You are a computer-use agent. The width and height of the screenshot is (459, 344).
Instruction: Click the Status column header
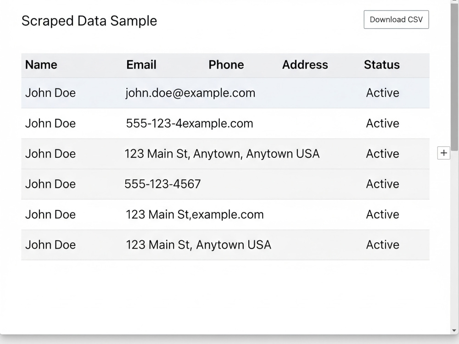pyautogui.click(x=382, y=65)
